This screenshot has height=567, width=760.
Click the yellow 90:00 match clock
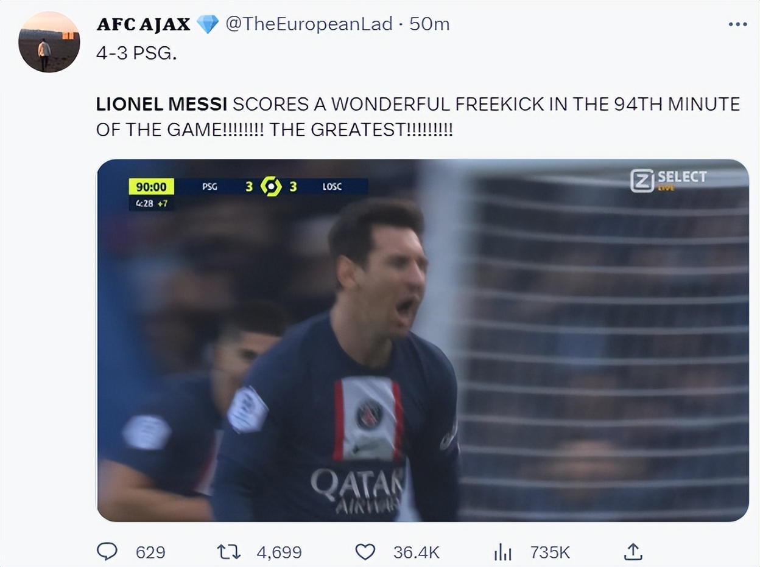pyautogui.click(x=152, y=186)
